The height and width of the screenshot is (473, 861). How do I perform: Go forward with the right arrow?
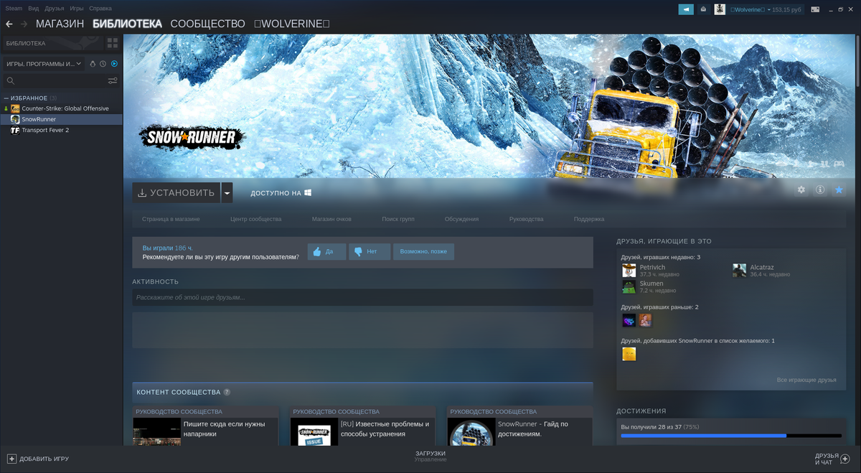coord(24,24)
